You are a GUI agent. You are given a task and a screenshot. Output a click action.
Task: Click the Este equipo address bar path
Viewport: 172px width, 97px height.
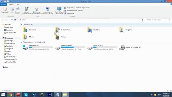tap(23, 20)
